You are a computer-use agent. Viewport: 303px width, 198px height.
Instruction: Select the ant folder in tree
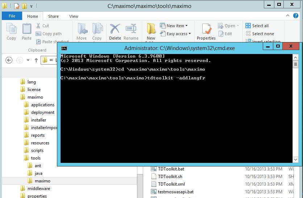[x=34, y=166]
